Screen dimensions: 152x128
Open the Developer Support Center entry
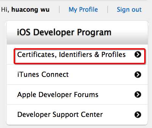(77, 114)
